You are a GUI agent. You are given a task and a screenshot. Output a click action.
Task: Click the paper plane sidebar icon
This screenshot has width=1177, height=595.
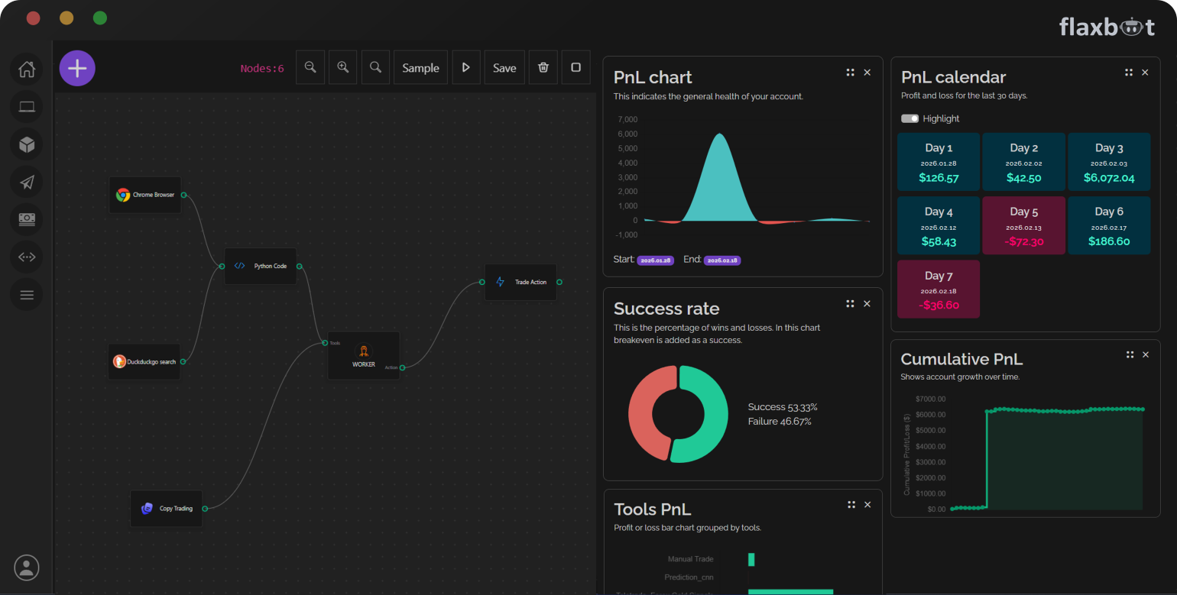[x=27, y=182]
